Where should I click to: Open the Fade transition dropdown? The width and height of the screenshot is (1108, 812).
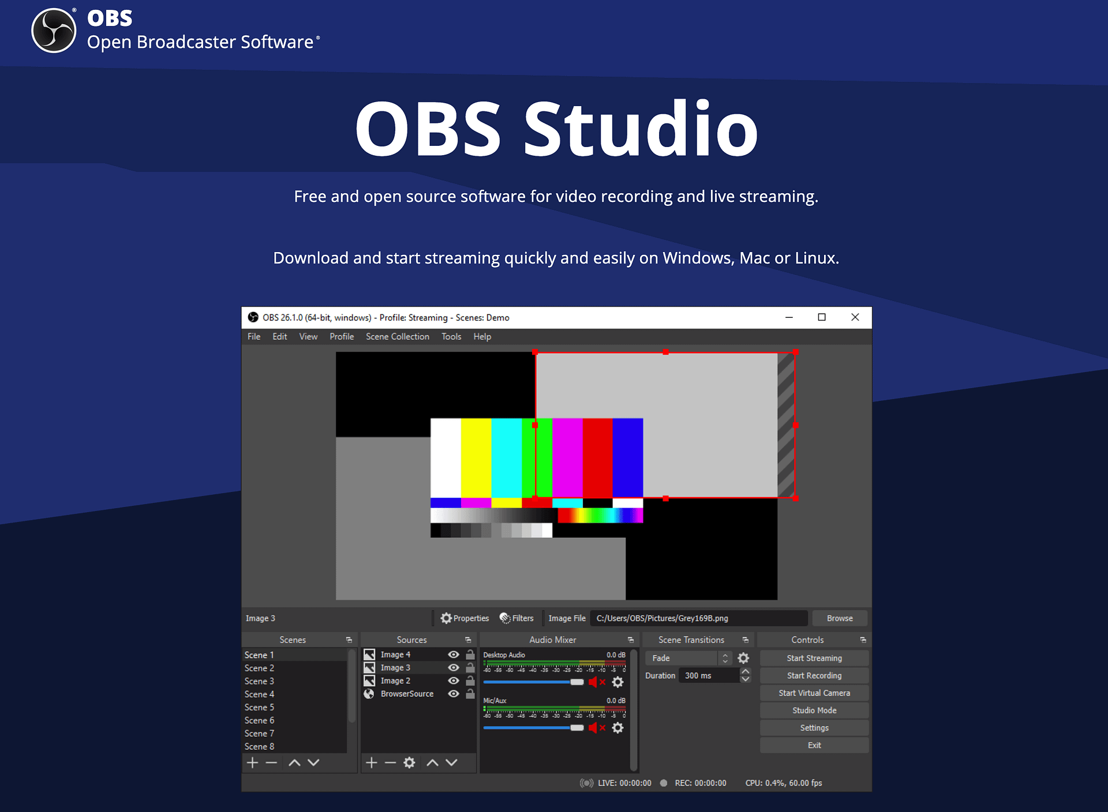click(x=688, y=658)
